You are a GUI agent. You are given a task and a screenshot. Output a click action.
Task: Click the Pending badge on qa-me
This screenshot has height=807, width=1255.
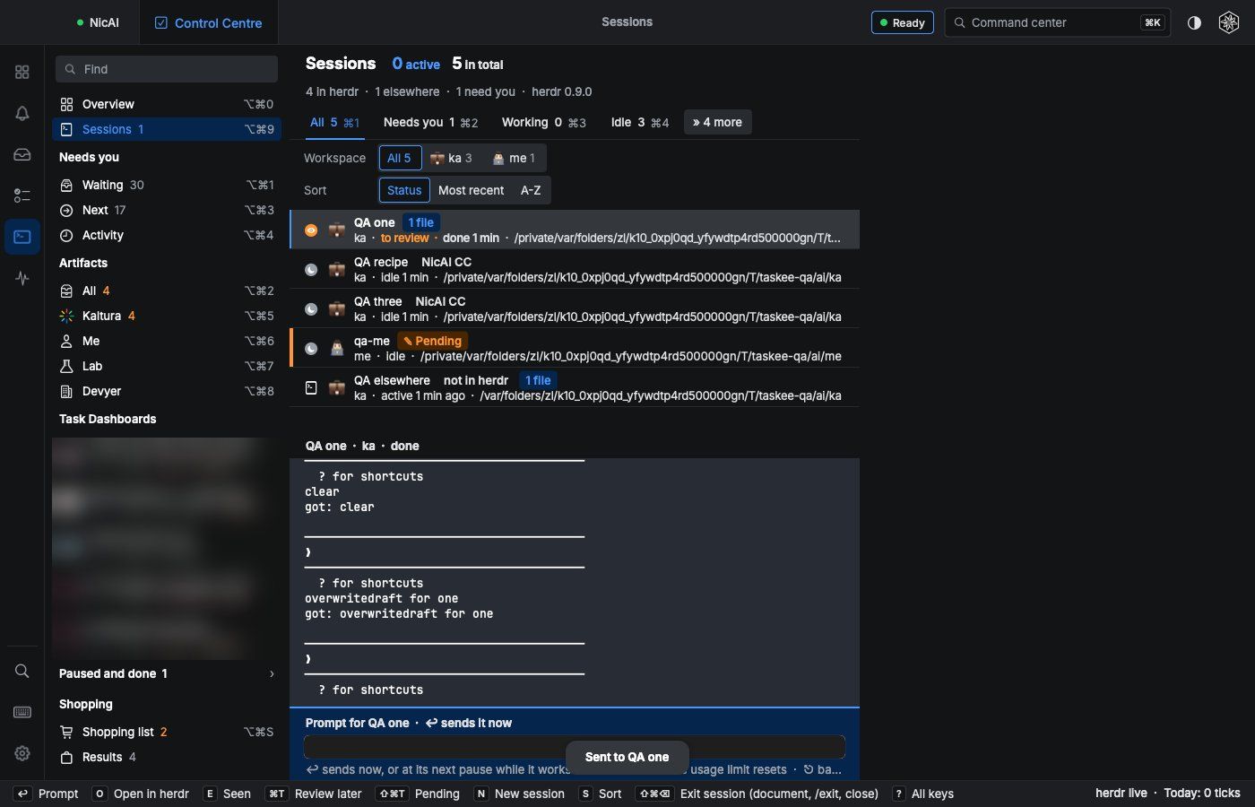433,341
